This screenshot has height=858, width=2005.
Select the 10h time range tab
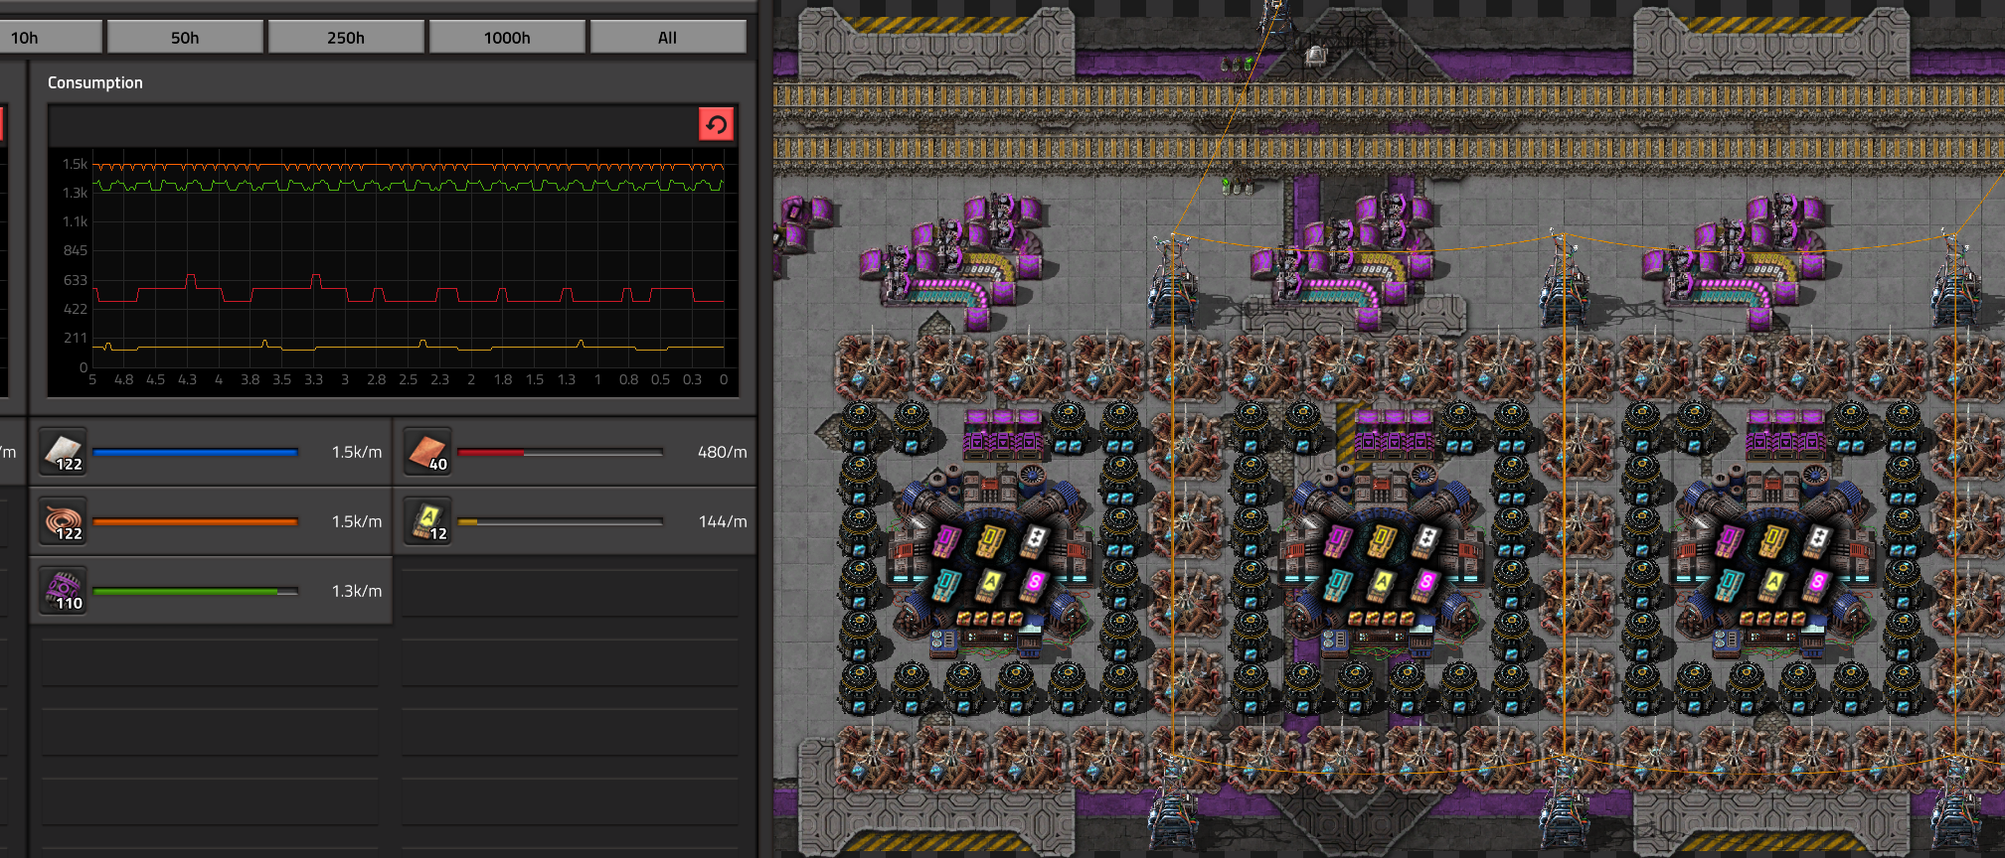tap(50, 38)
